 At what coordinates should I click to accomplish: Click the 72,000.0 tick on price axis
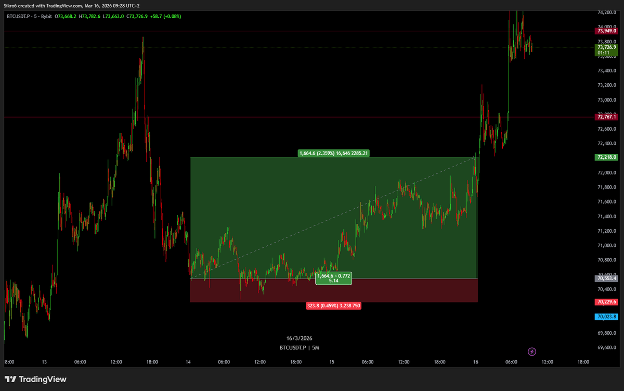(607, 173)
